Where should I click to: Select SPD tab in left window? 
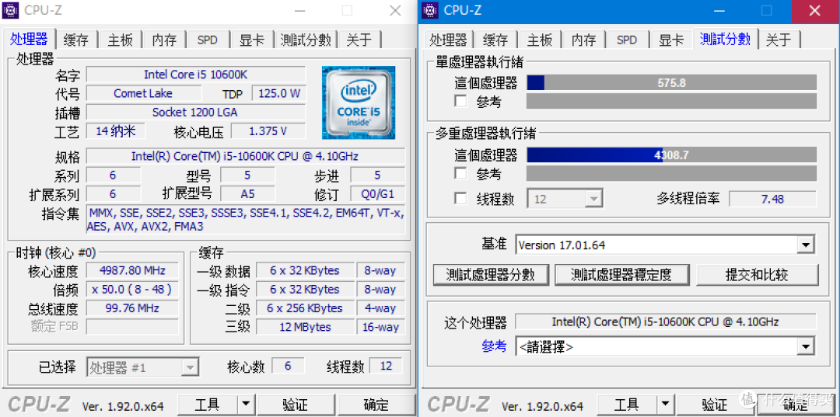coord(208,40)
